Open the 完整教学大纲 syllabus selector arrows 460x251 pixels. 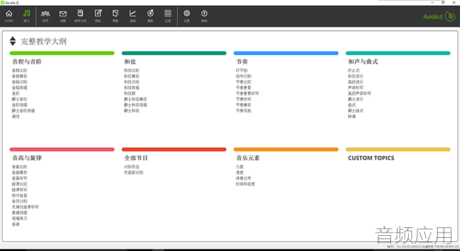(x=12, y=41)
